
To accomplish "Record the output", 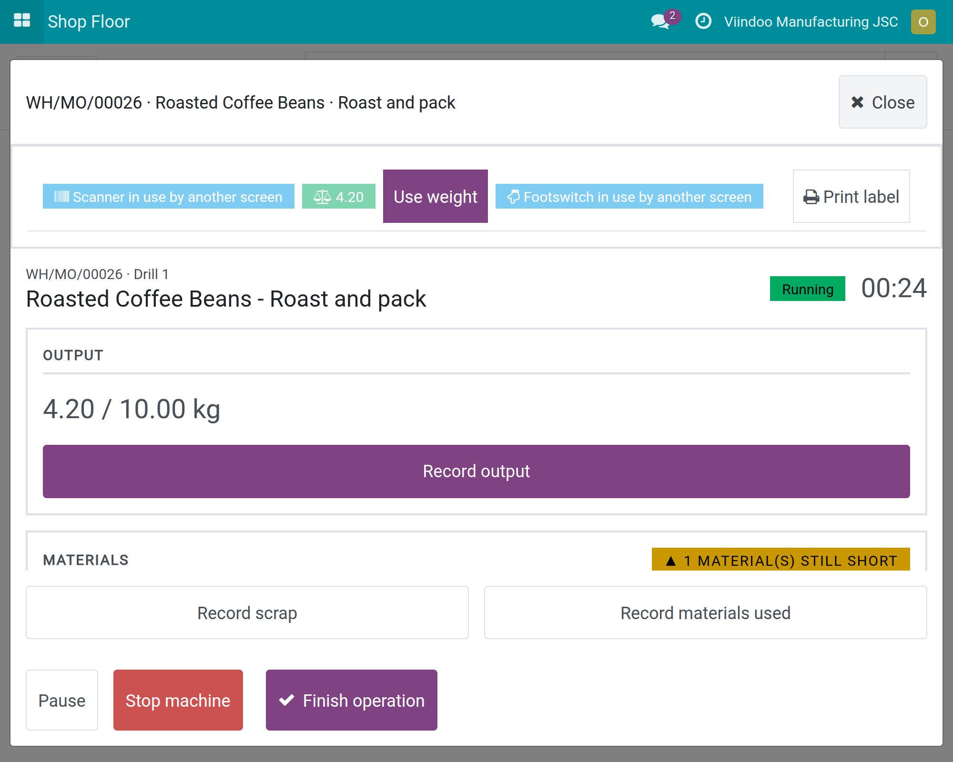I will click(x=476, y=471).
